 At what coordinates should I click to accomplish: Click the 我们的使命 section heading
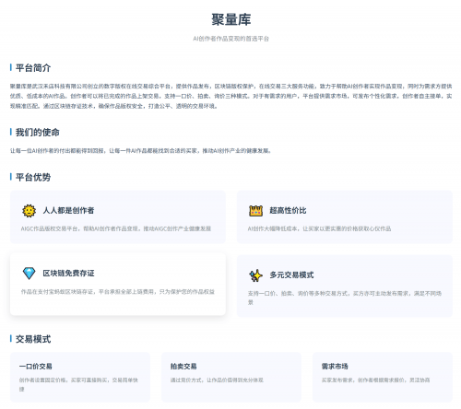[x=38, y=133]
